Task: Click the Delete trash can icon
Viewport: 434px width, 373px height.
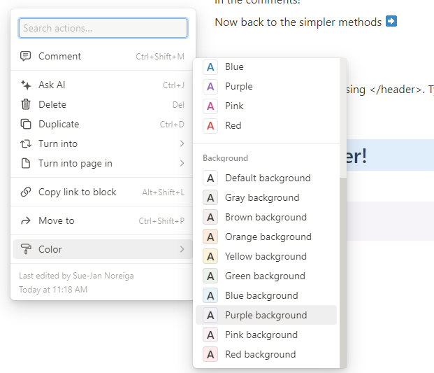Action: coord(26,104)
